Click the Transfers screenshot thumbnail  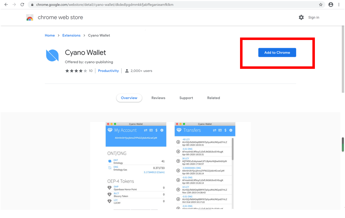(x=205, y=166)
